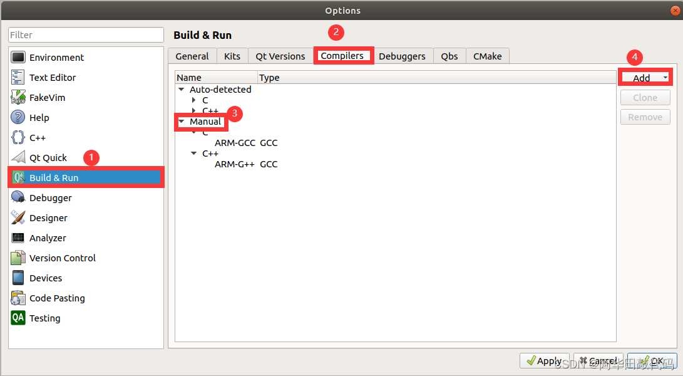Open the FakeVim settings page
Screen dimensions: 683x376
(19, 97)
